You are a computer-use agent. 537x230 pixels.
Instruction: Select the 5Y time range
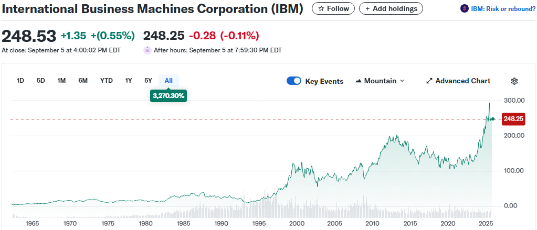click(x=148, y=81)
